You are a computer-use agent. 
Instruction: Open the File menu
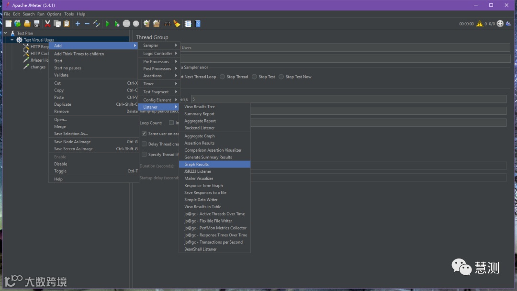click(7, 14)
